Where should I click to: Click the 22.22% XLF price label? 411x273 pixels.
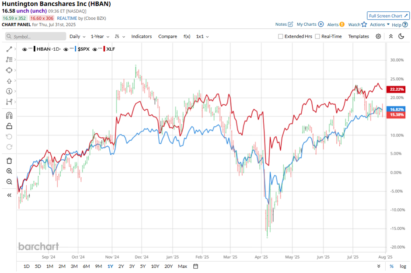click(x=396, y=89)
